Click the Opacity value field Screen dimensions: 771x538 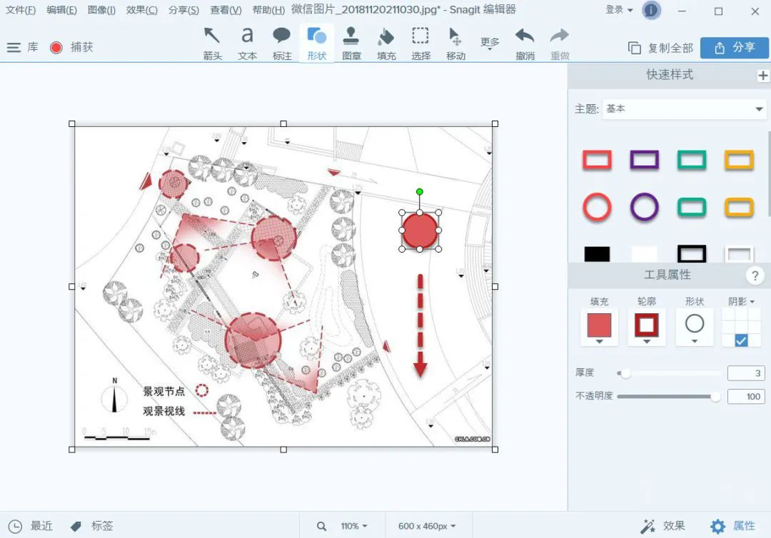[746, 397]
